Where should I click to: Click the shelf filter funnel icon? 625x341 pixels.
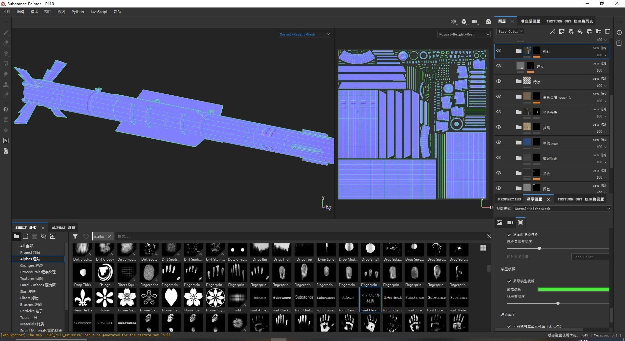pos(75,236)
